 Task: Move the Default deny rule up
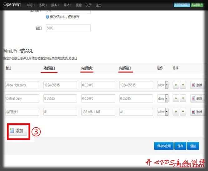click(176, 98)
